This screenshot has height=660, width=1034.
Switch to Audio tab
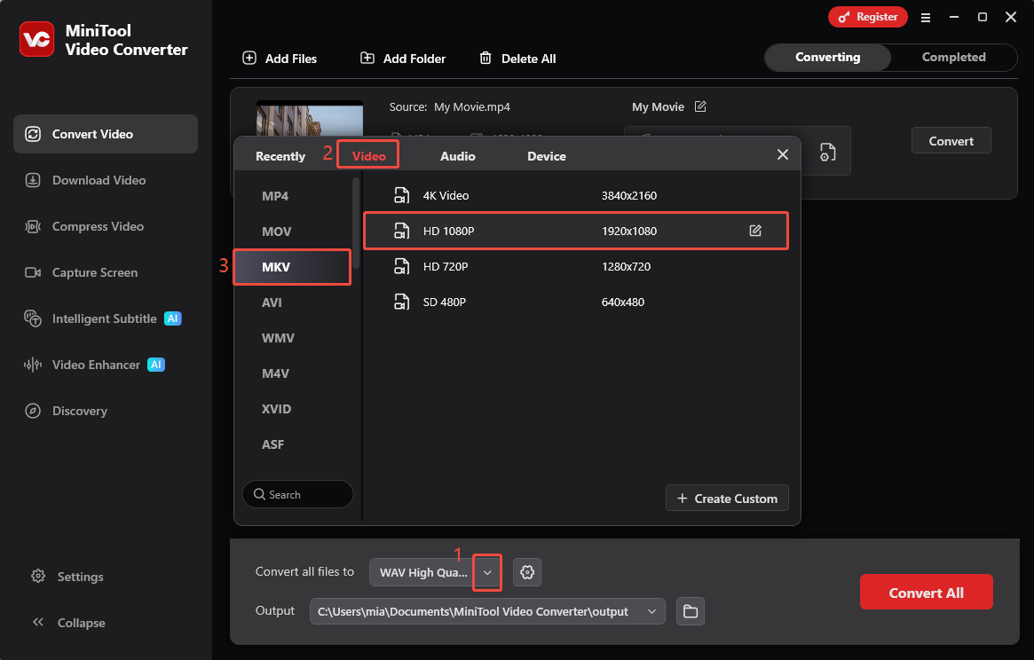click(458, 156)
